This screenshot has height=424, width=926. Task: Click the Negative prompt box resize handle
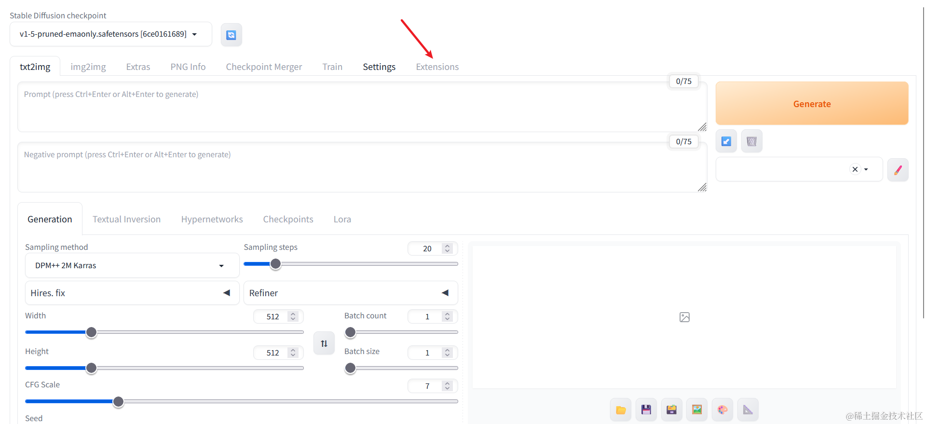pyautogui.click(x=702, y=187)
